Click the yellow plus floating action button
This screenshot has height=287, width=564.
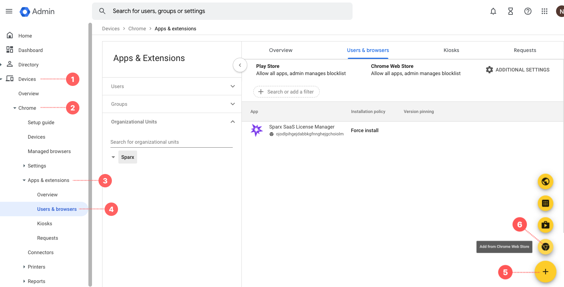(545, 271)
